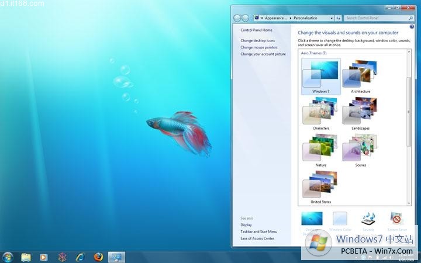Screen dimensions: 421x263
Task: Select the Windows 7 theme
Action: (x=321, y=77)
